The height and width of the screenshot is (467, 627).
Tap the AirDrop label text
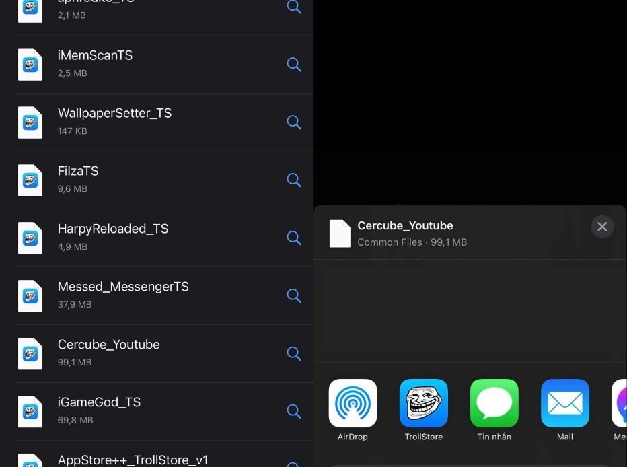353,437
